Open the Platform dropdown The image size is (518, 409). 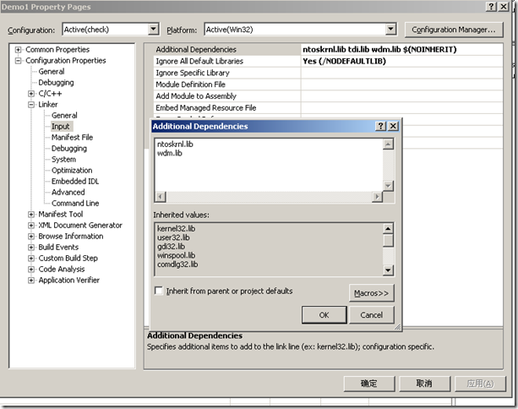390,30
